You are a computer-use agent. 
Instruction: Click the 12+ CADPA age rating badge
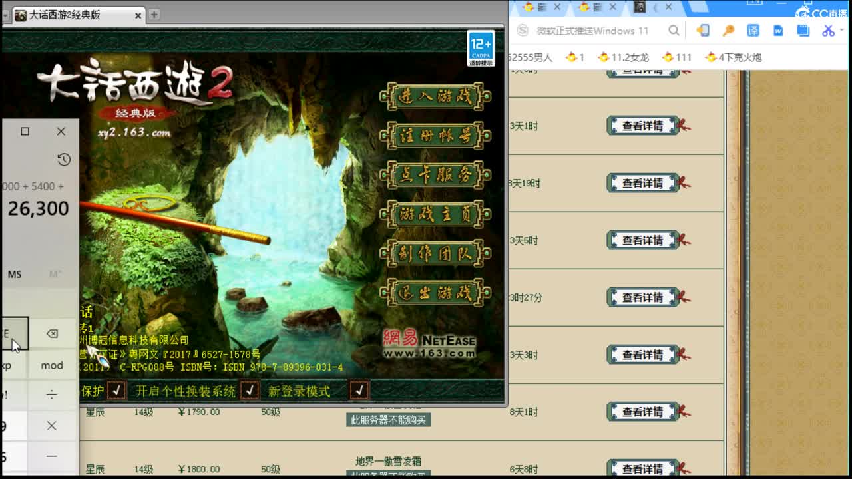coord(481,49)
